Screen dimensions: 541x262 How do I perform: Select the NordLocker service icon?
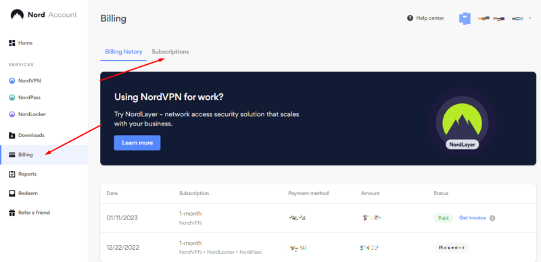12,114
